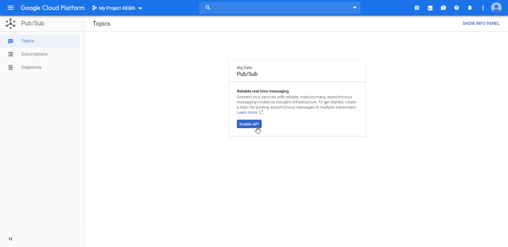This screenshot has width=508, height=247.
Task: Click the Pub/Sub card title
Action: tap(247, 74)
